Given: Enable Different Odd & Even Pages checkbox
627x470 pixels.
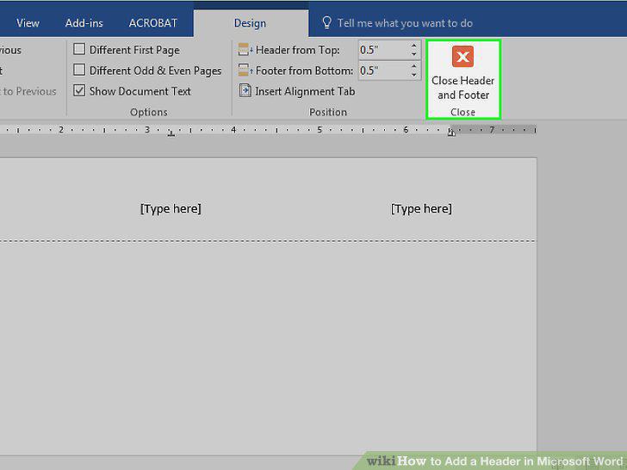Looking at the screenshot, I should [79, 70].
